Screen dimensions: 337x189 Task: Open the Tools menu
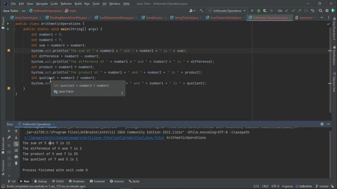click(96, 4)
